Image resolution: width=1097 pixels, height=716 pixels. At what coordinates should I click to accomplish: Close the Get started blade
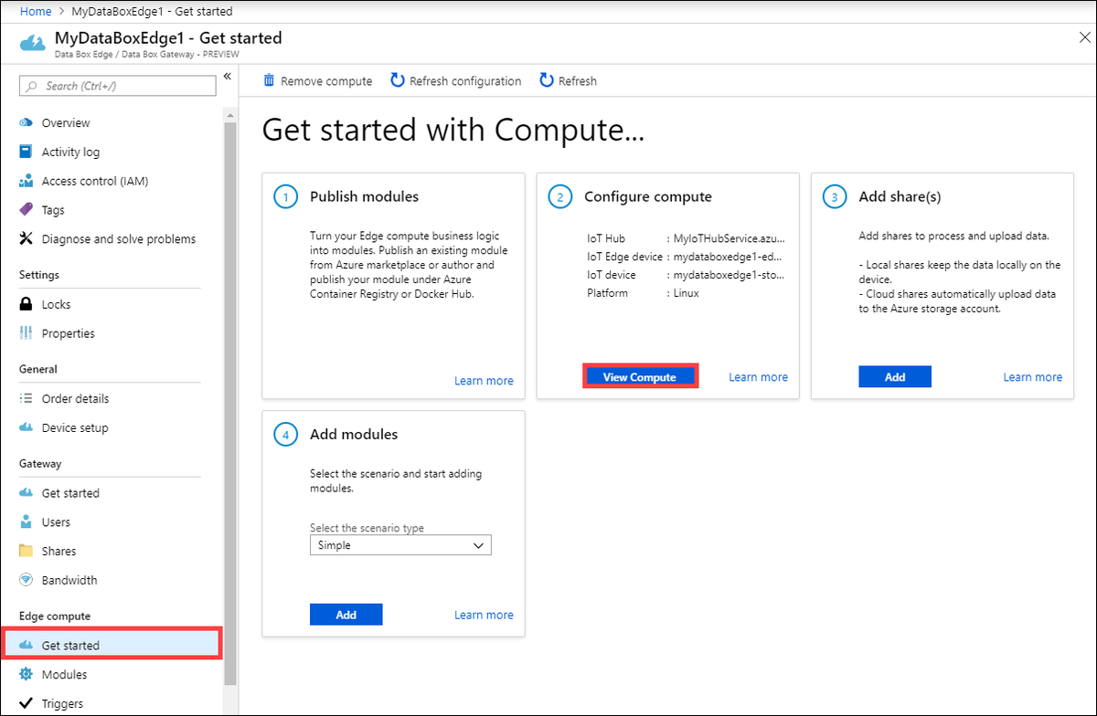tap(1084, 37)
